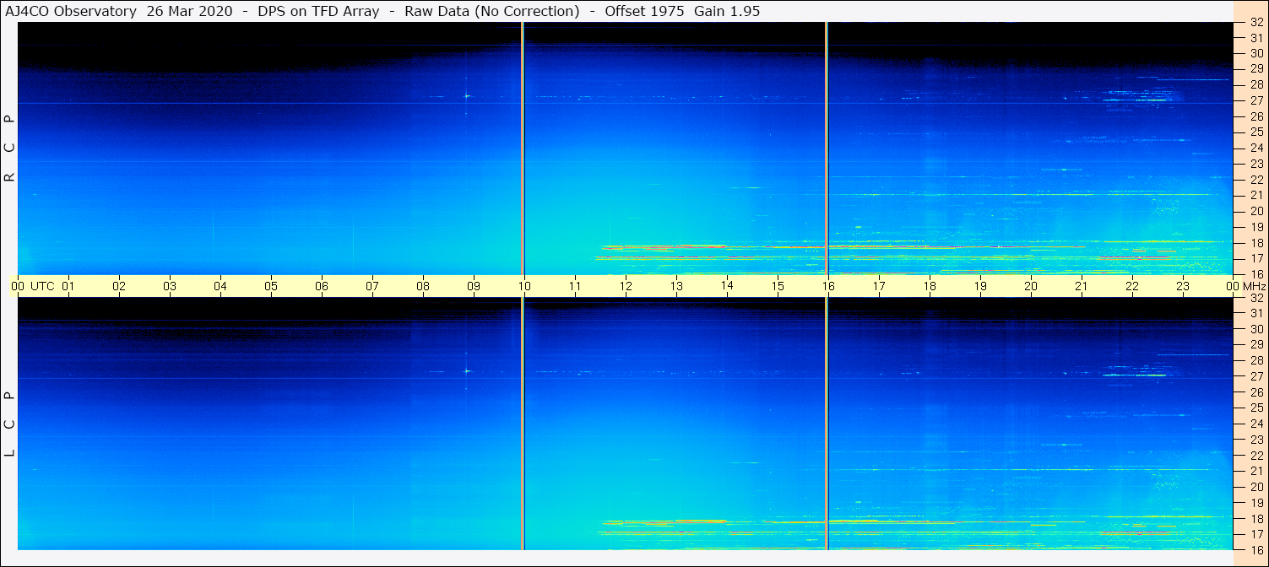
Task: Click the RCP panel label
Action: [10, 148]
